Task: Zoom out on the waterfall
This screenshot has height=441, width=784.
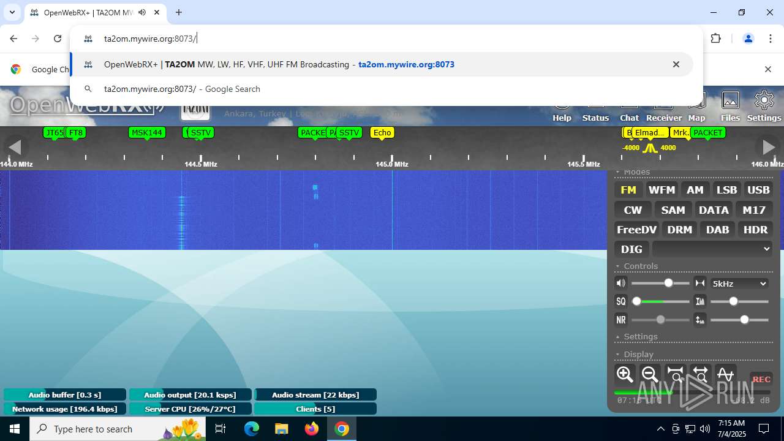Action: [x=650, y=374]
